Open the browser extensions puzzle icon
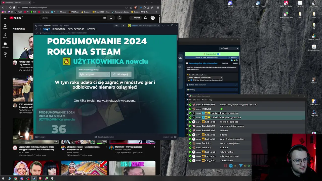Screen dimensions: 322x181 (144, 8)
